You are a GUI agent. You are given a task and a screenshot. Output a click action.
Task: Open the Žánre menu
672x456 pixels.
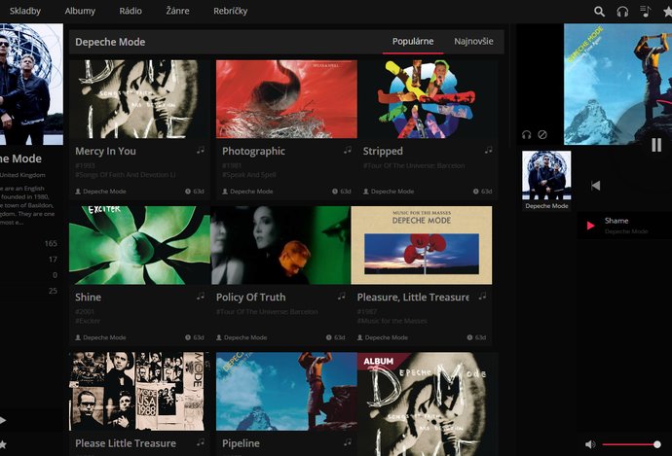[x=177, y=11]
